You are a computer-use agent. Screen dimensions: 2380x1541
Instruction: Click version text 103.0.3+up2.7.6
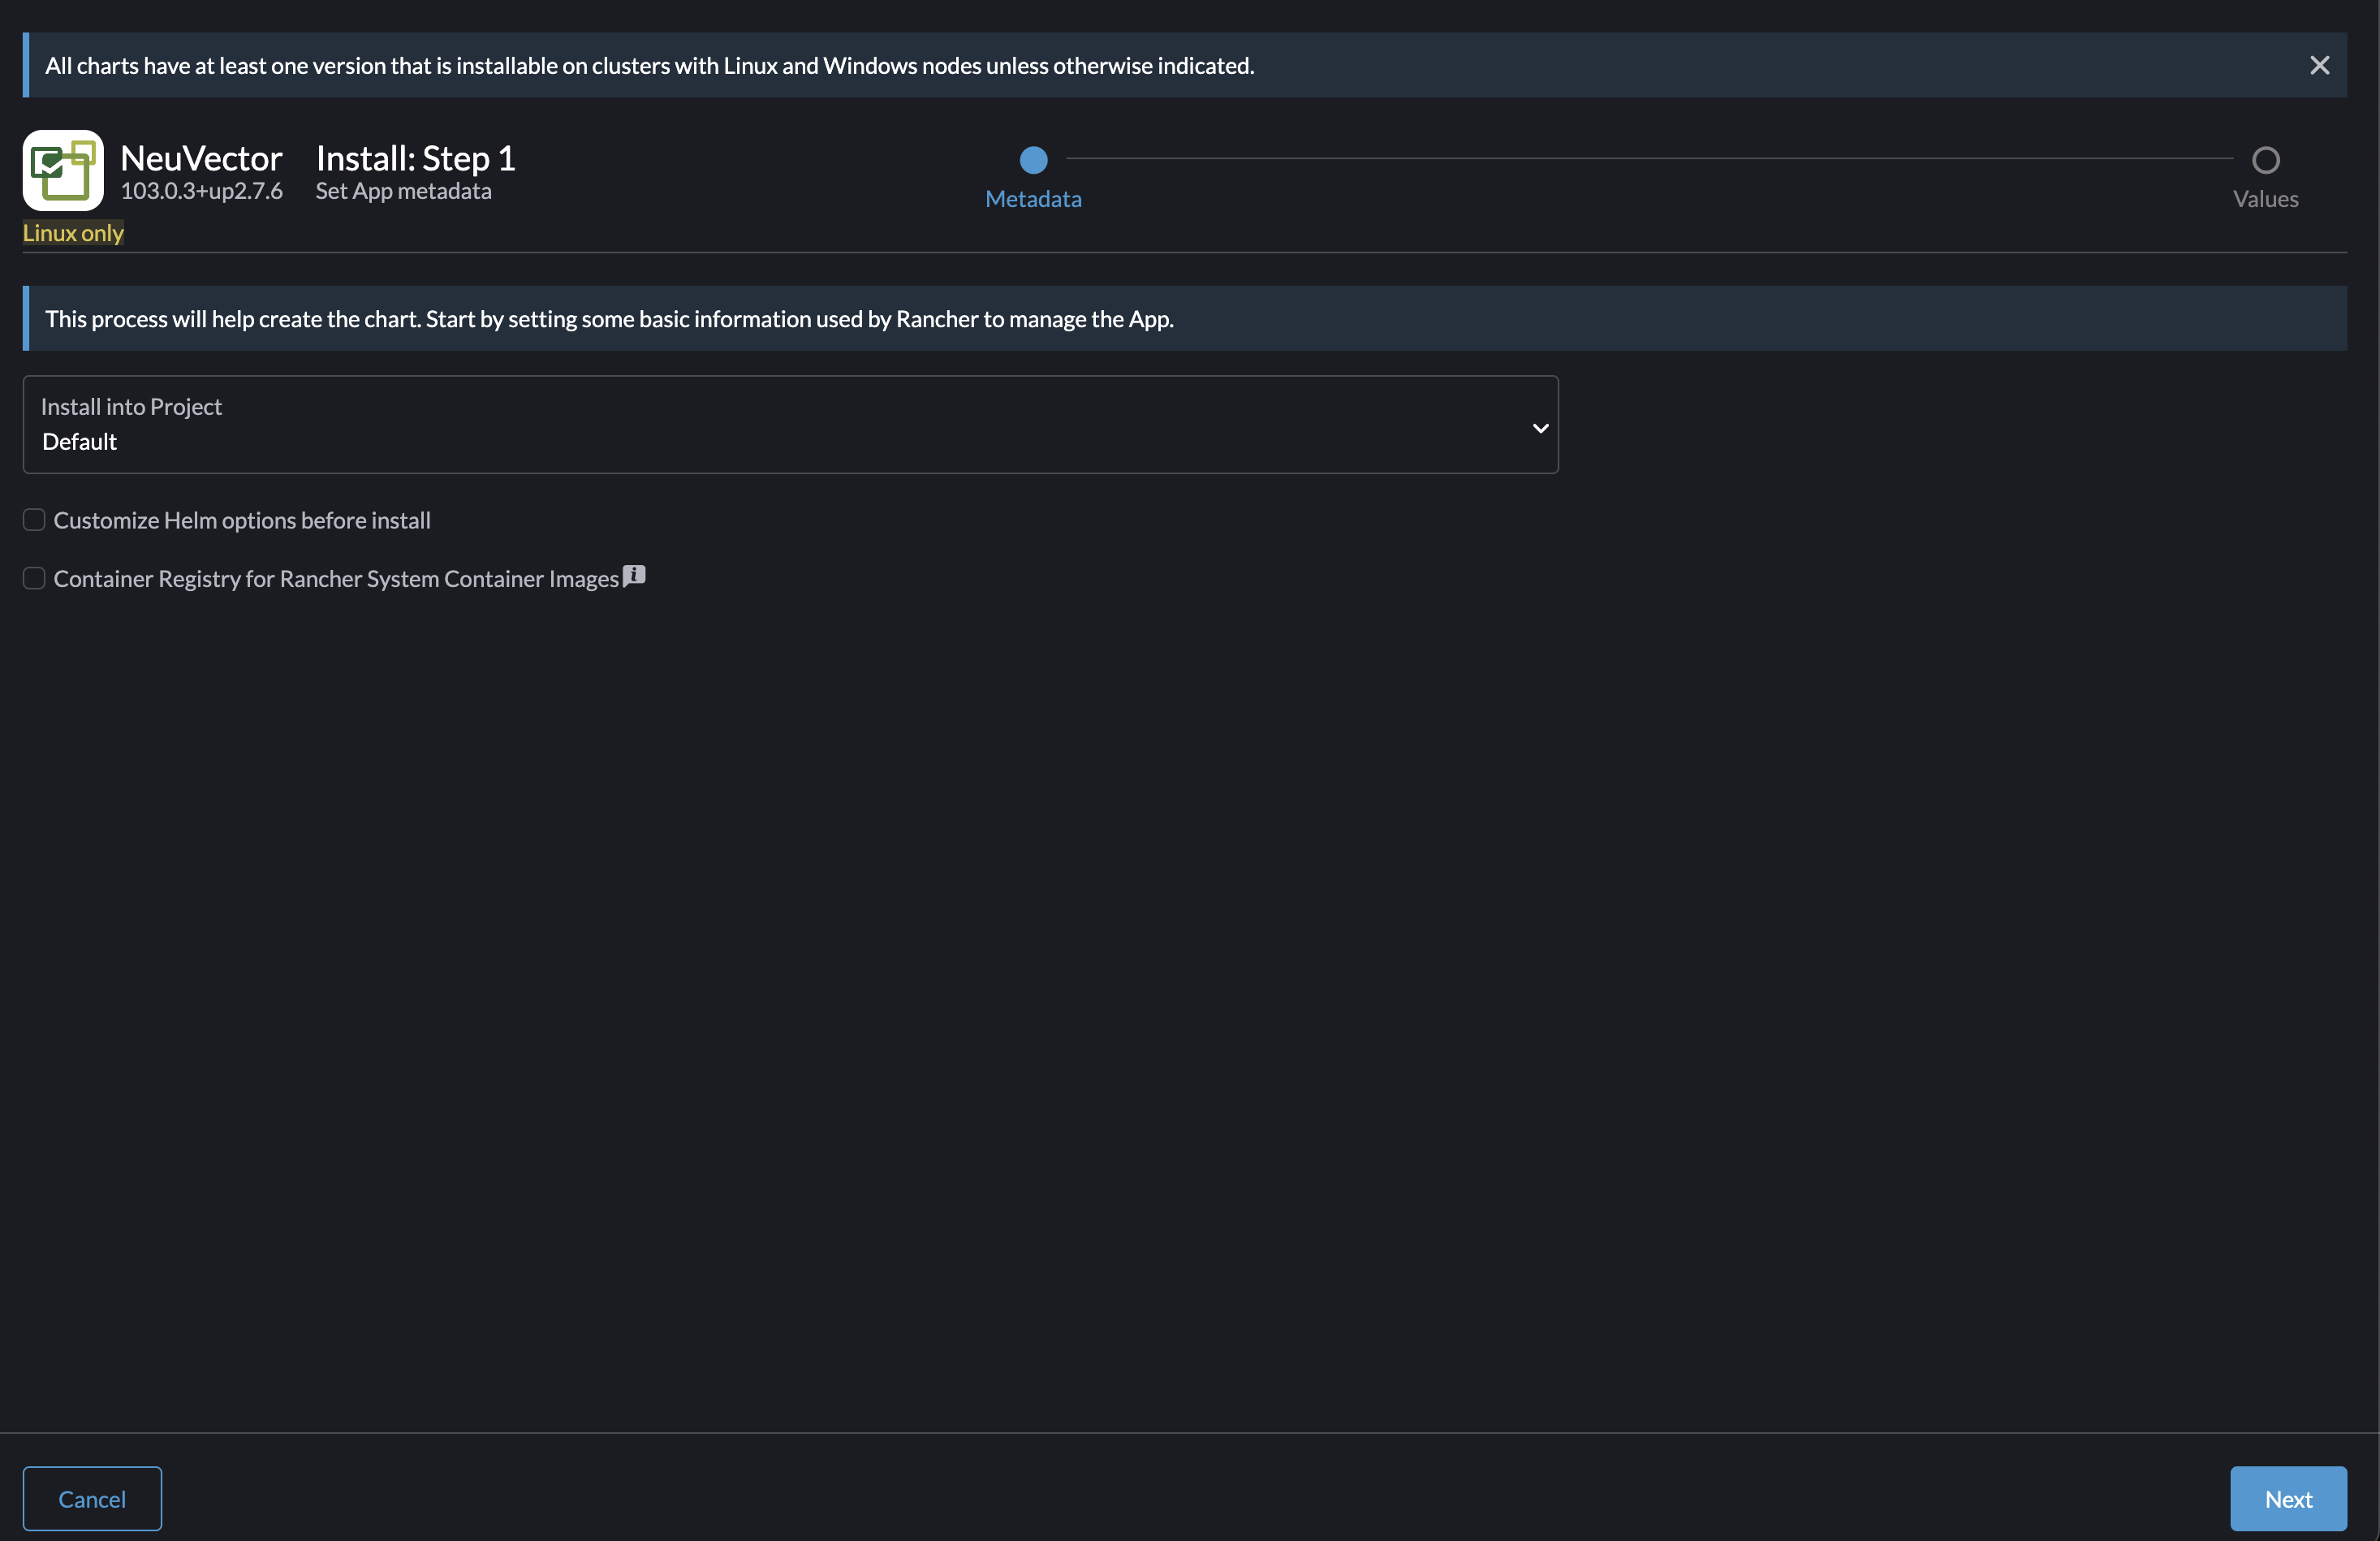point(201,191)
